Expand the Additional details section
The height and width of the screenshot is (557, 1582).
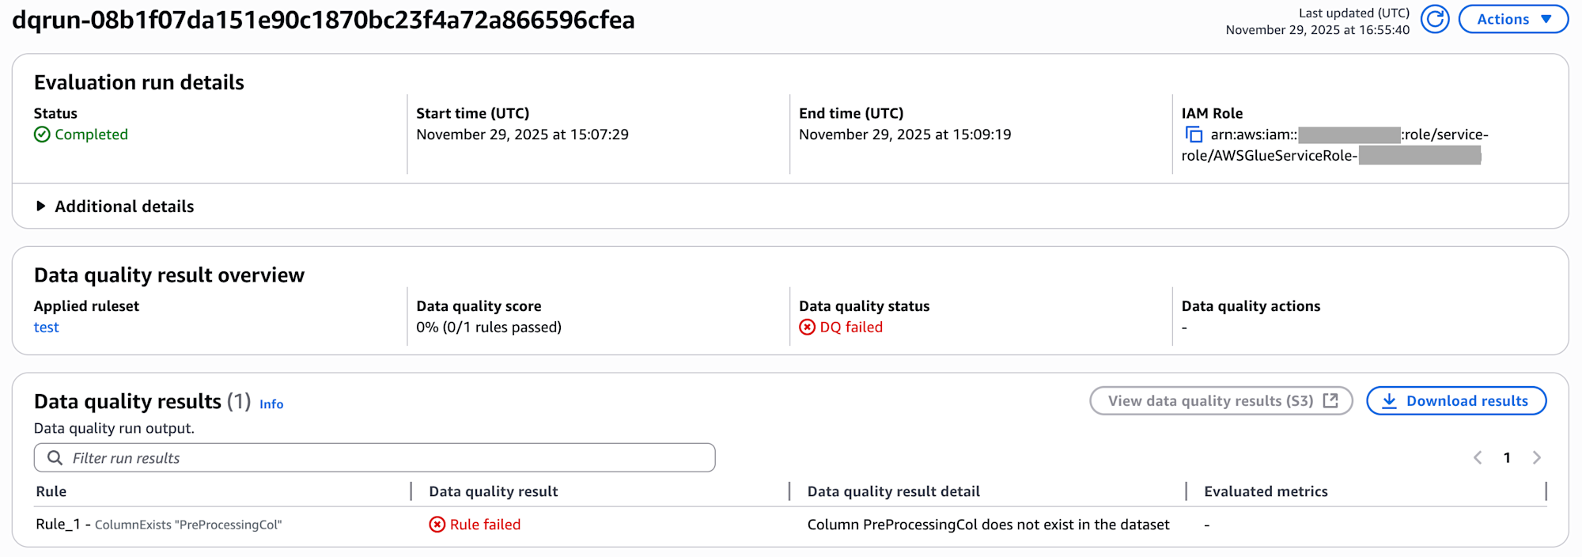pos(41,207)
